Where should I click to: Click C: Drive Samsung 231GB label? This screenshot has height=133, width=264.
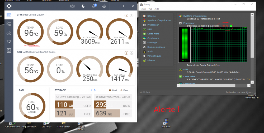click(73, 97)
